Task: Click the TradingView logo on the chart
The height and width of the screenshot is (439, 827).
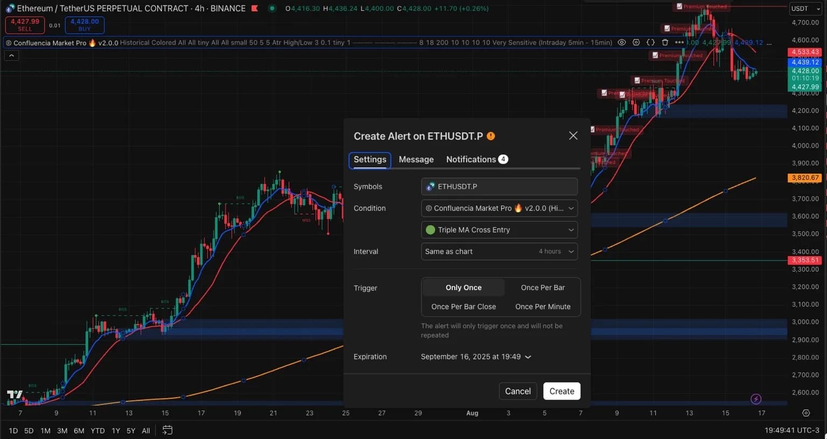Action: click(x=15, y=395)
